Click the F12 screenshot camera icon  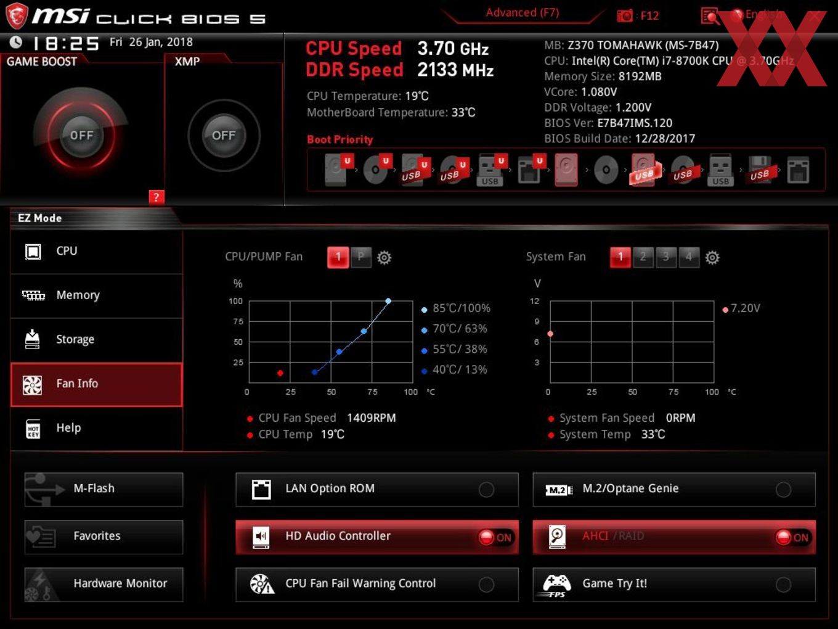(625, 15)
